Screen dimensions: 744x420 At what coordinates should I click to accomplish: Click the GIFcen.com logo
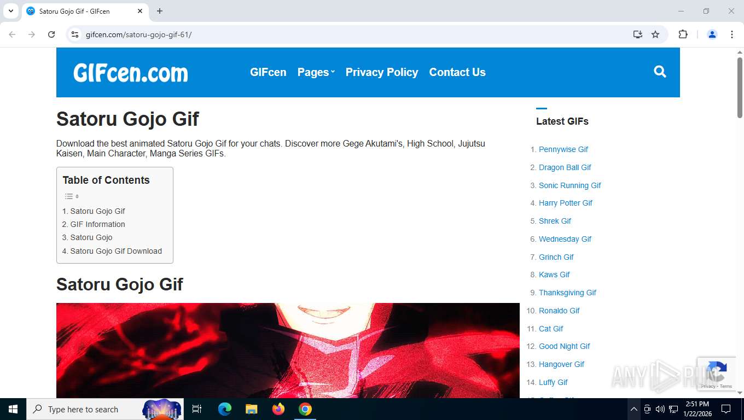pyautogui.click(x=130, y=72)
